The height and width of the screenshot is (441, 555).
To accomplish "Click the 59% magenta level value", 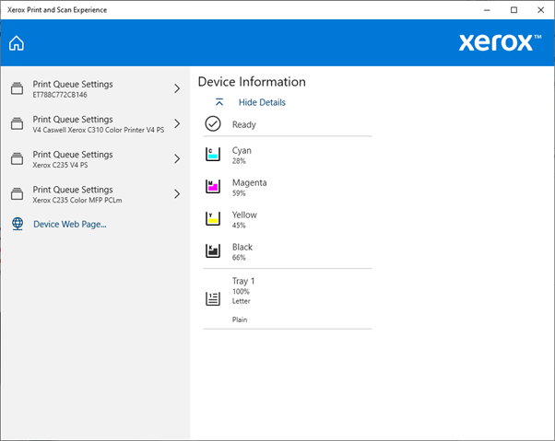I will (239, 193).
